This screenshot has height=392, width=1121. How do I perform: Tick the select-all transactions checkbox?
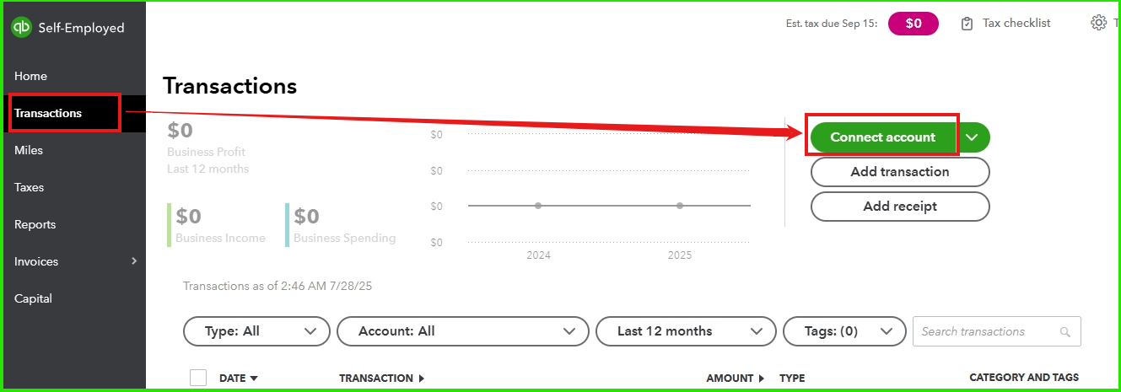point(198,378)
